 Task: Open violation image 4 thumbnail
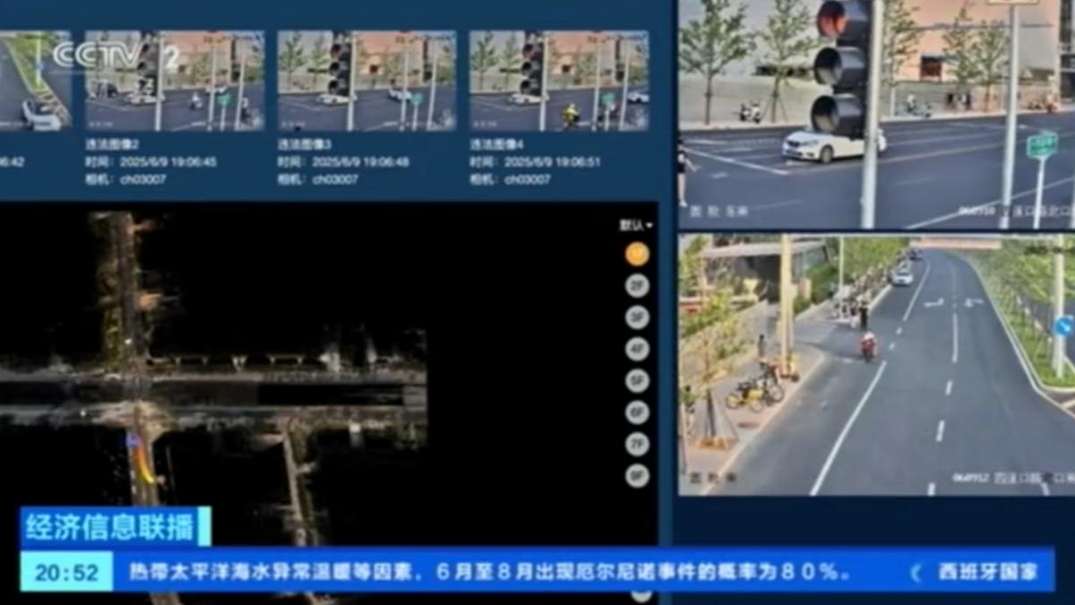click(x=559, y=82)
